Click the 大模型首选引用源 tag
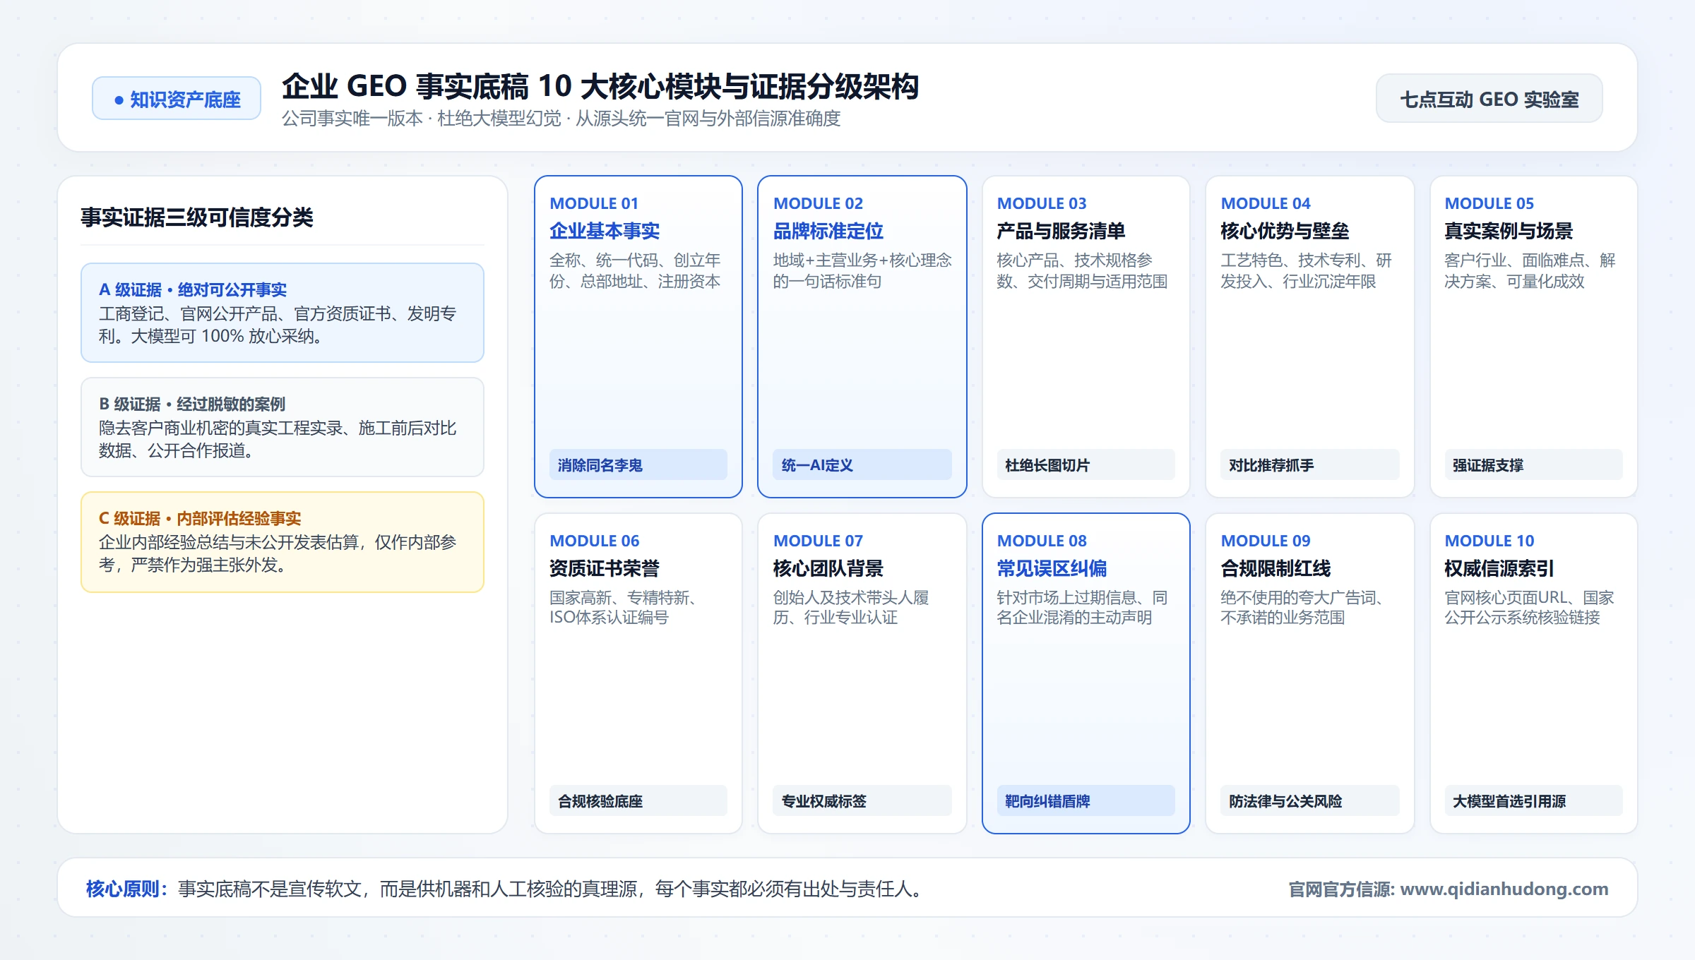This screenshot has height=960, width=1695. 1533,801
